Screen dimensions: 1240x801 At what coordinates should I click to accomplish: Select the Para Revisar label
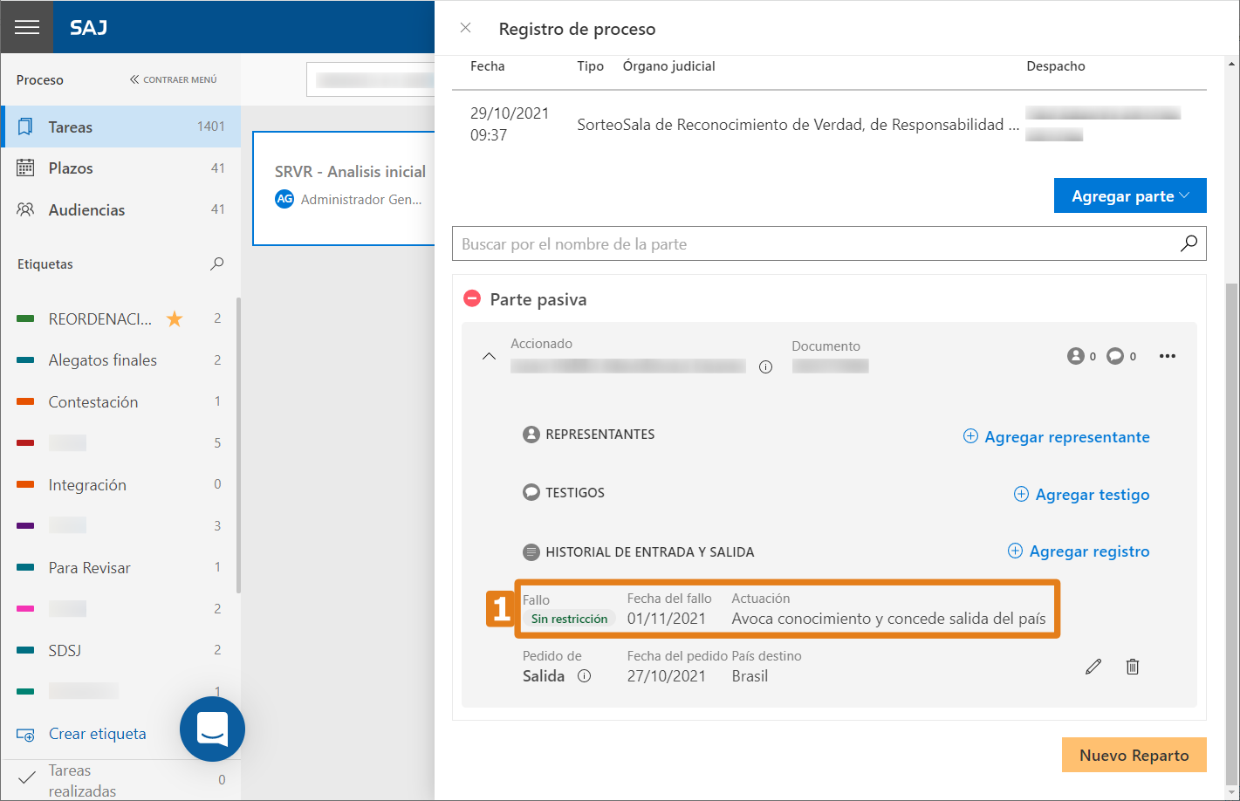coord(89,568)
